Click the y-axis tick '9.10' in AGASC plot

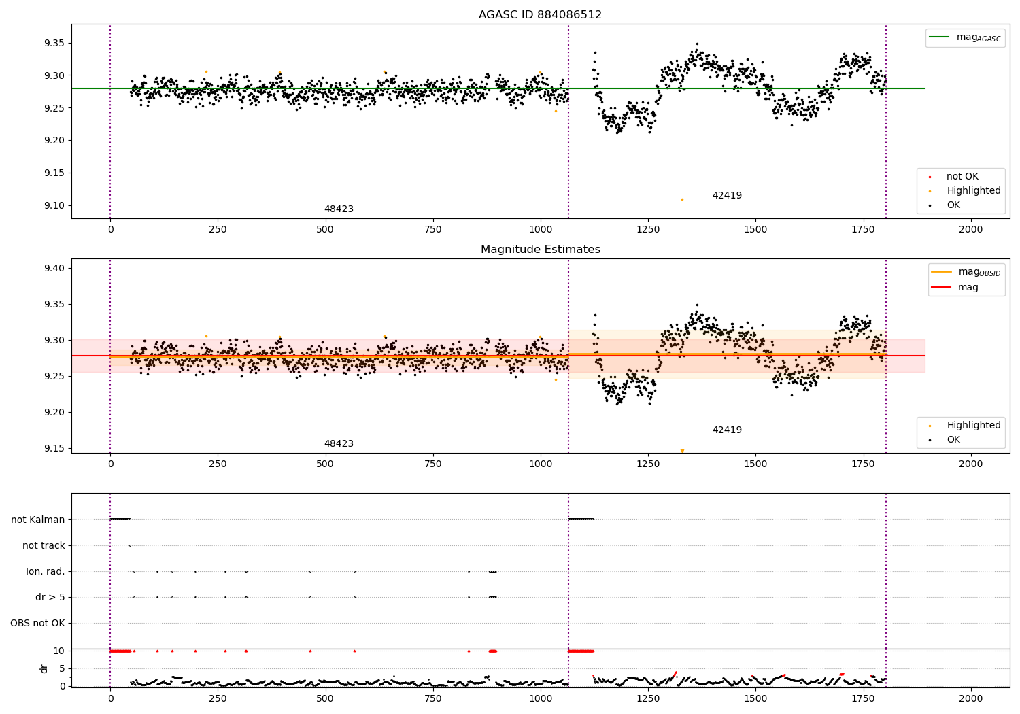coord(53,206)
